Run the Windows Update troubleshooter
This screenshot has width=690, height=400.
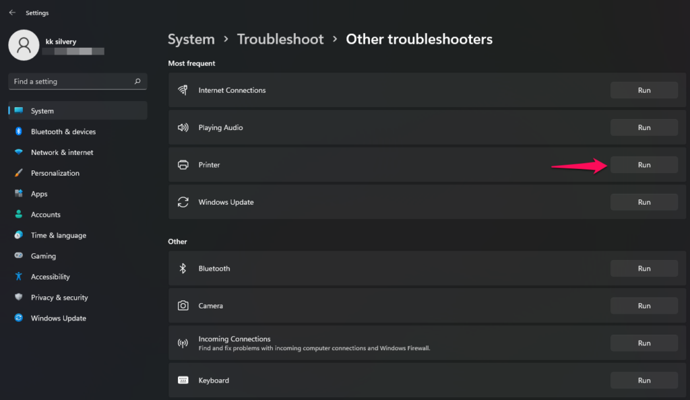tap(644, 202)
